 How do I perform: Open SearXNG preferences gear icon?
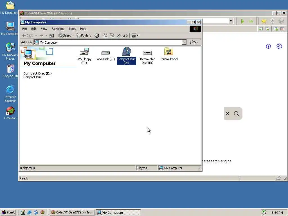coord(279,46)
